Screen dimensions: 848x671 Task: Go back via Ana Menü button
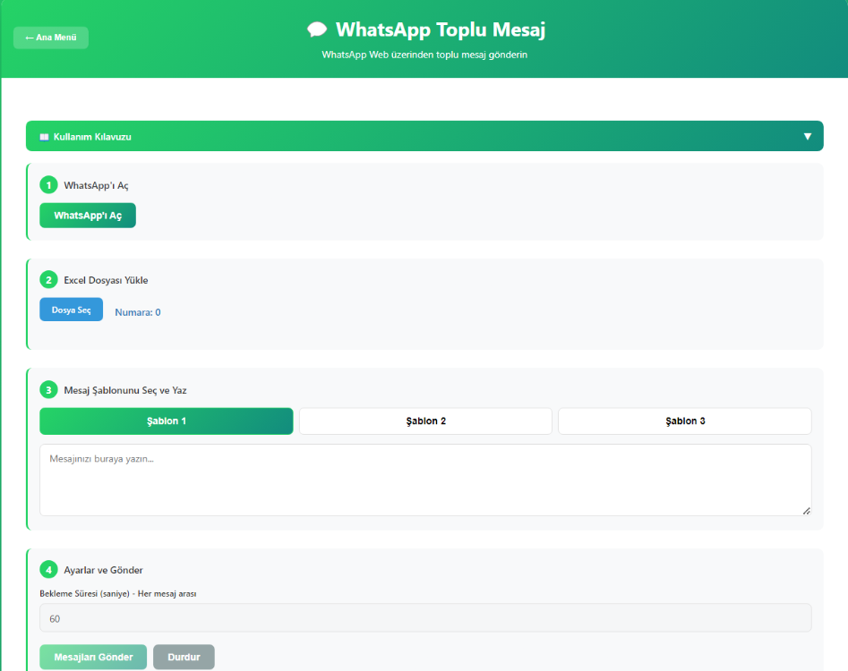tap(51, 38)
